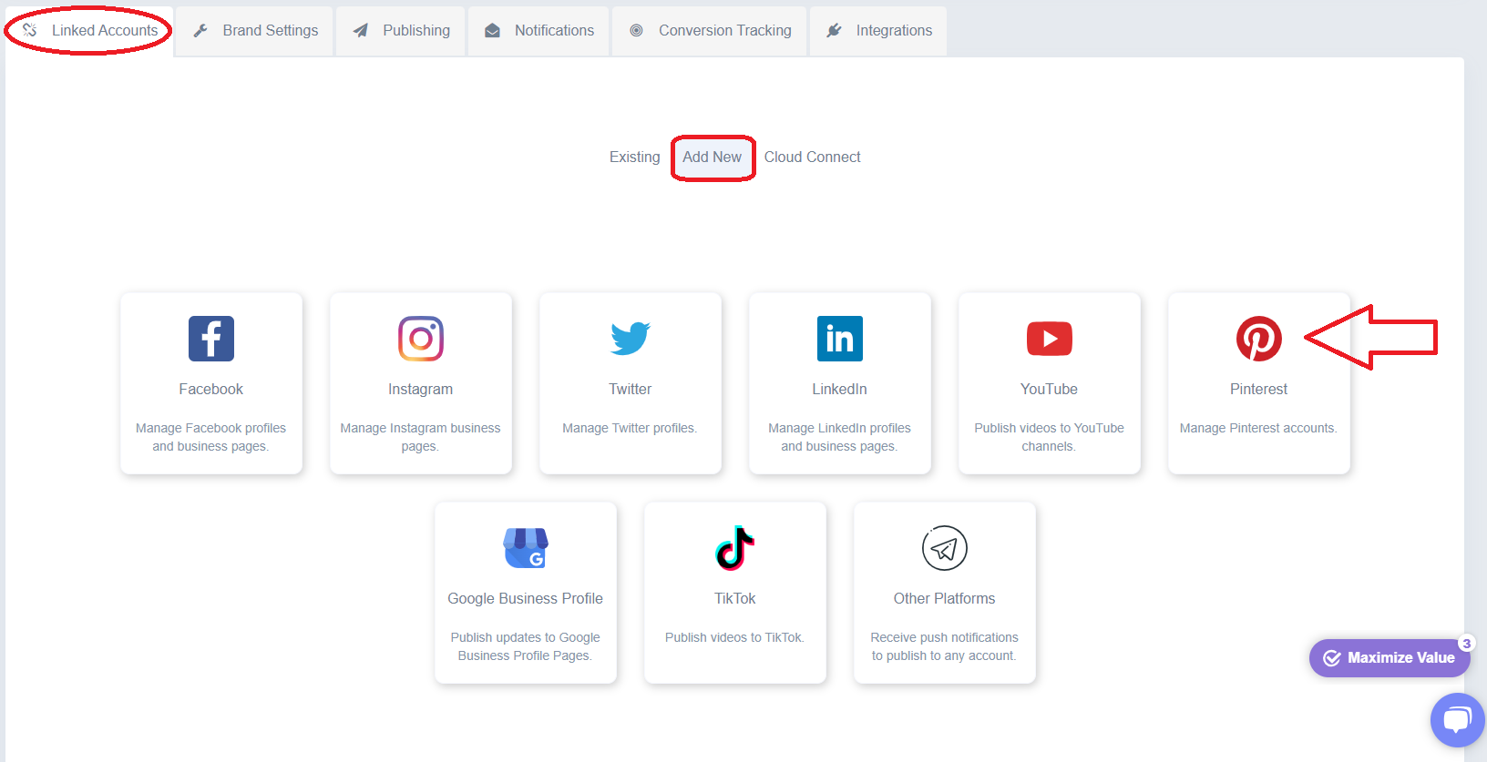The width and height of the screenshot is (1487, 762).
Task: Click the "YouTube" card title
Action: (x=1050, y=390)
